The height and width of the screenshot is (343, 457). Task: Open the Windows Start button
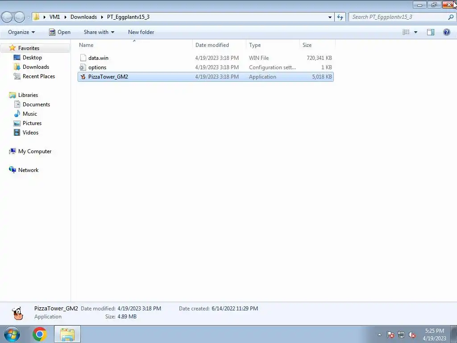12,334
